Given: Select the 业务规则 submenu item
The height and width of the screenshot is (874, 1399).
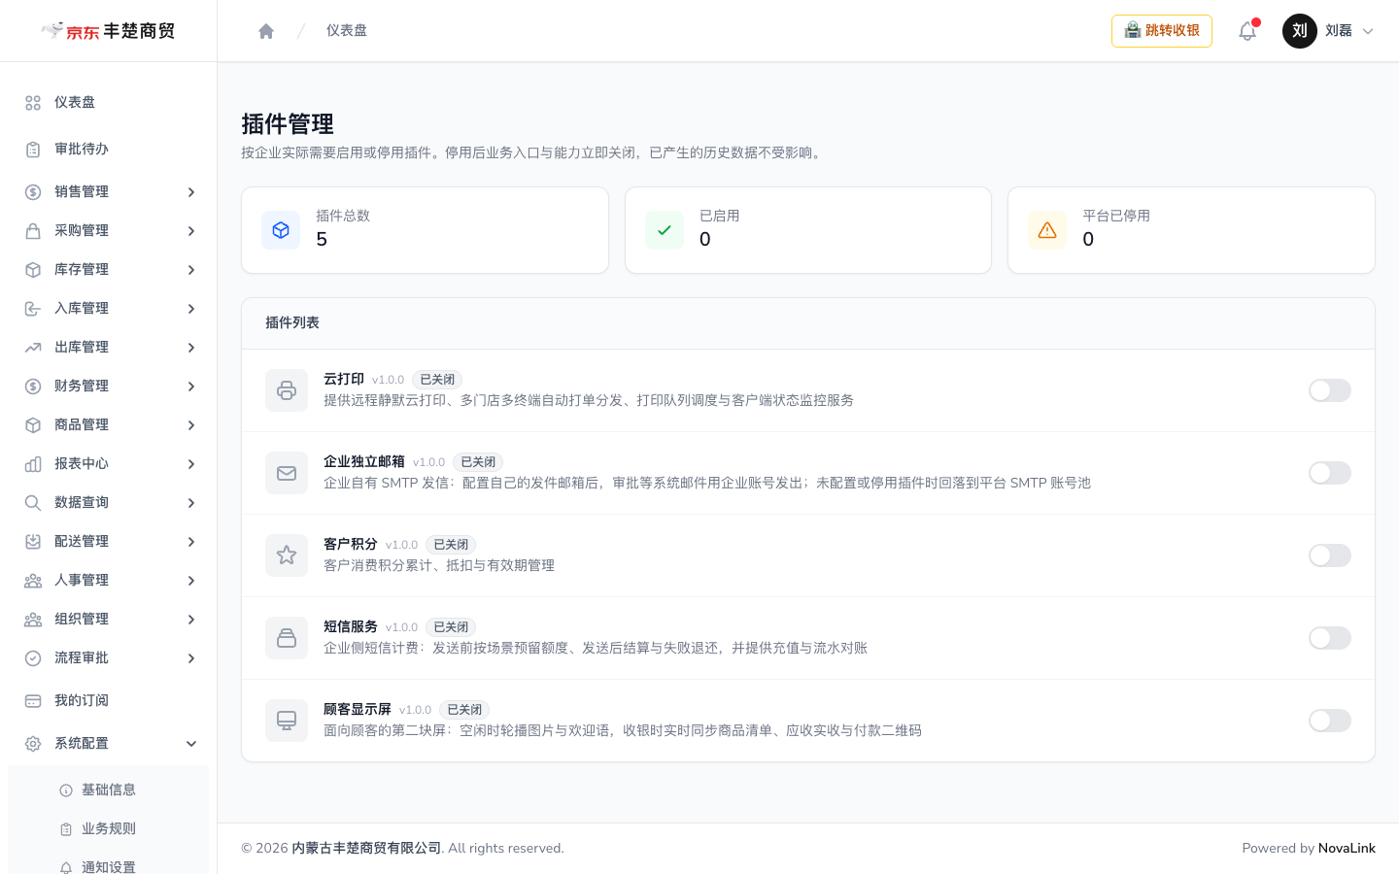Looking at the screenshot, I should click(x=108, y=829).
